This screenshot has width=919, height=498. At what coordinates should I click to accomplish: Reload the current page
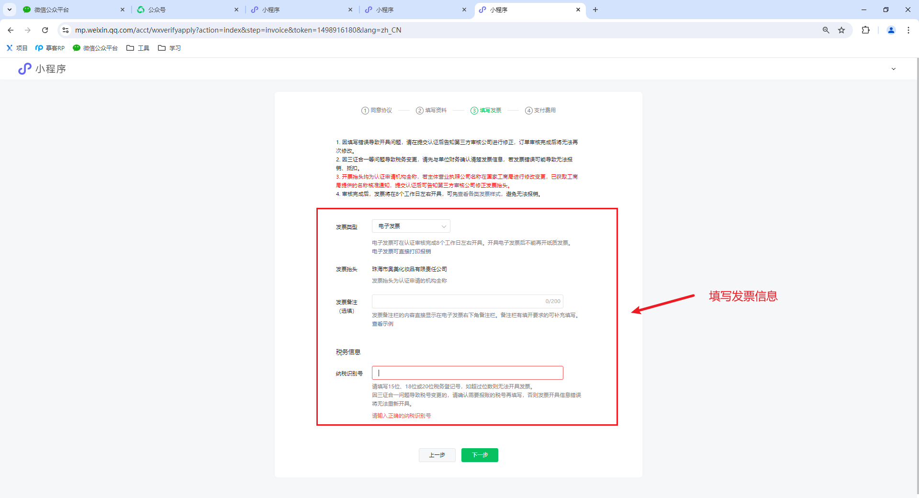45,30
